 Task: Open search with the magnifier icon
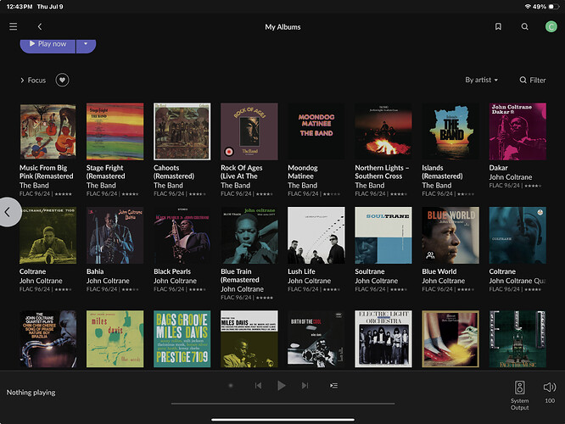[x=524, y=26]
